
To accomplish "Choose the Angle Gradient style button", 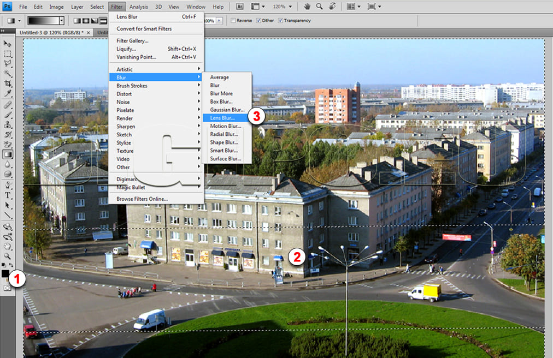I will tap(94, 21).
